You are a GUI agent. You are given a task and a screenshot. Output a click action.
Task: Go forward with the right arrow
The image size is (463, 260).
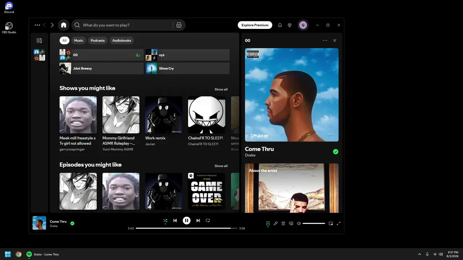click(x=52, y=25)
